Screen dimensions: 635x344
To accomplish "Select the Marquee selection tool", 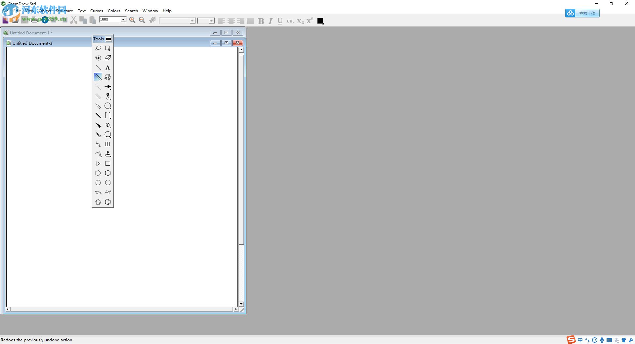I will tap(108, 48).
